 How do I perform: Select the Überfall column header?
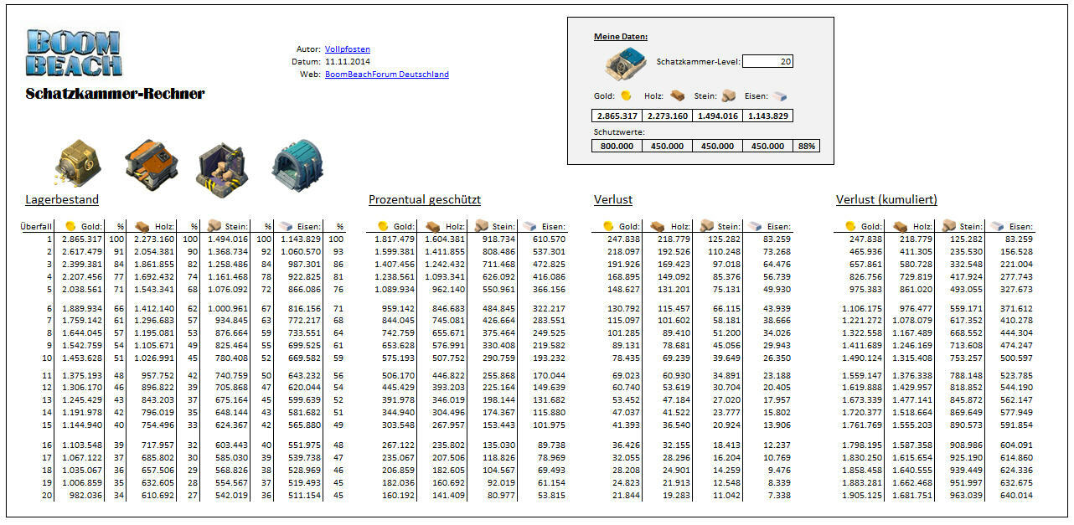point(36,226)
